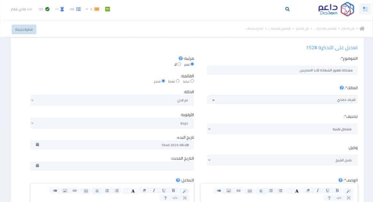This screenshot has width=373, height=202.
Task: Click the الموضوع subject input field
Action: coord(282,70)
